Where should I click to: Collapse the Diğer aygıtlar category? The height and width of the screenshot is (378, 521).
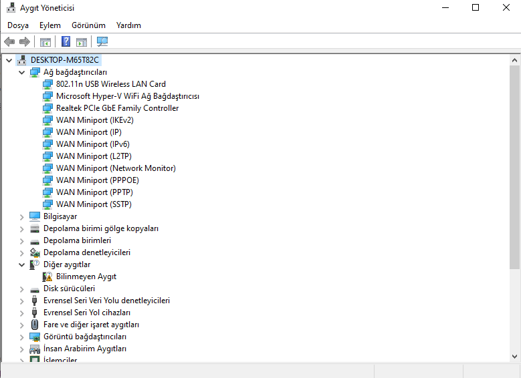[21, 265]
